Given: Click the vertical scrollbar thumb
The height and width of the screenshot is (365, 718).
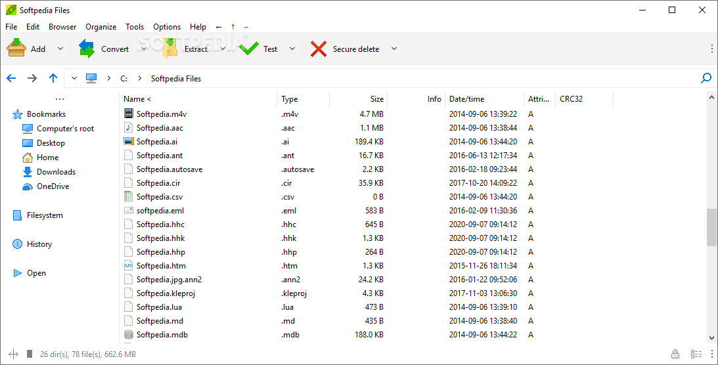Looking at the screenshot, I should (x=712, y=226).
